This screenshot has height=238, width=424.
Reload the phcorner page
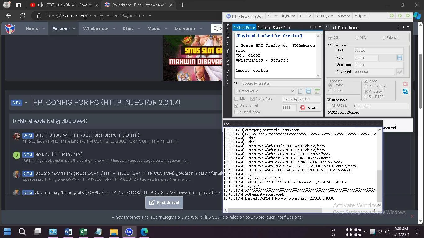pos(22,16)
